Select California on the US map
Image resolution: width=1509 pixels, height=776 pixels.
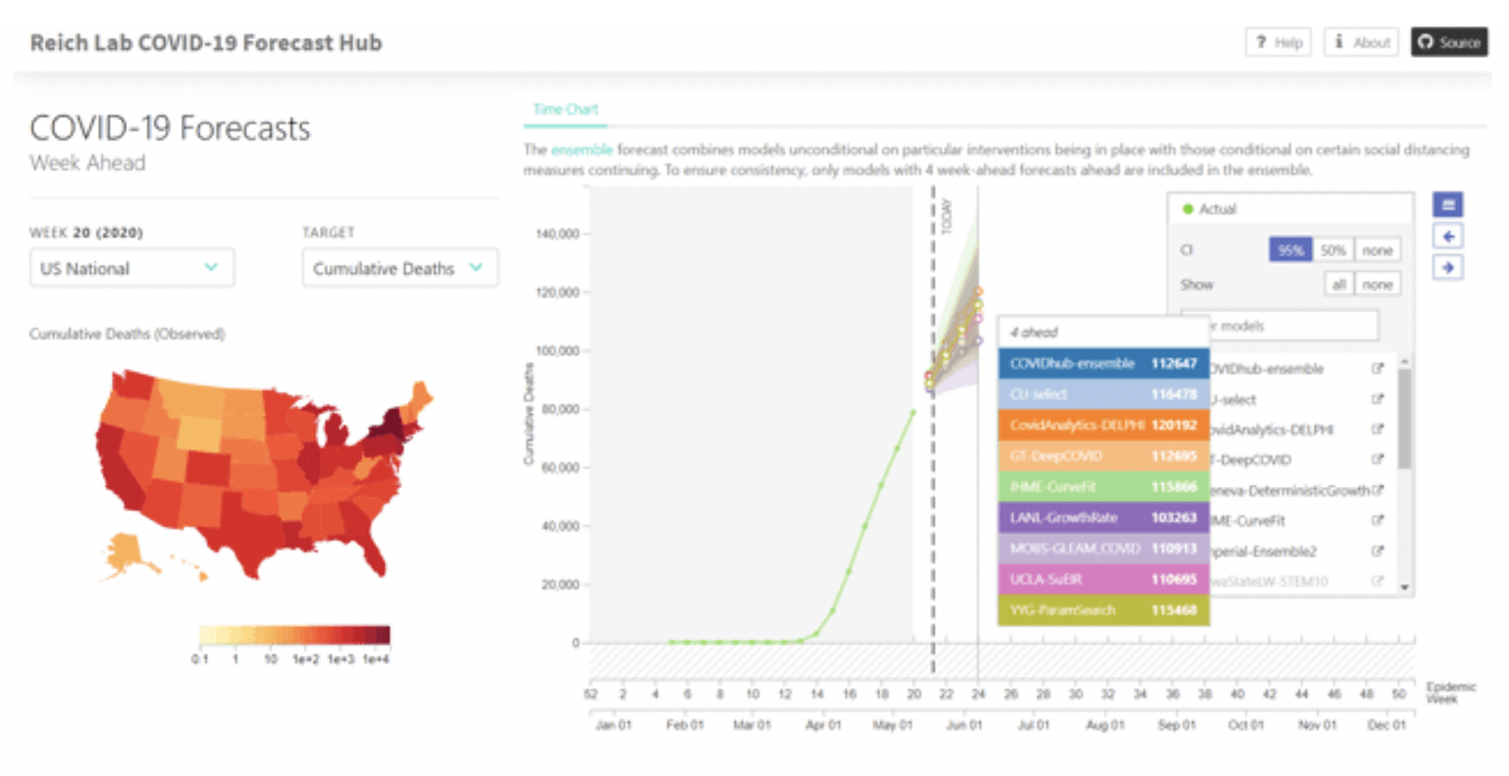(118, 466)
